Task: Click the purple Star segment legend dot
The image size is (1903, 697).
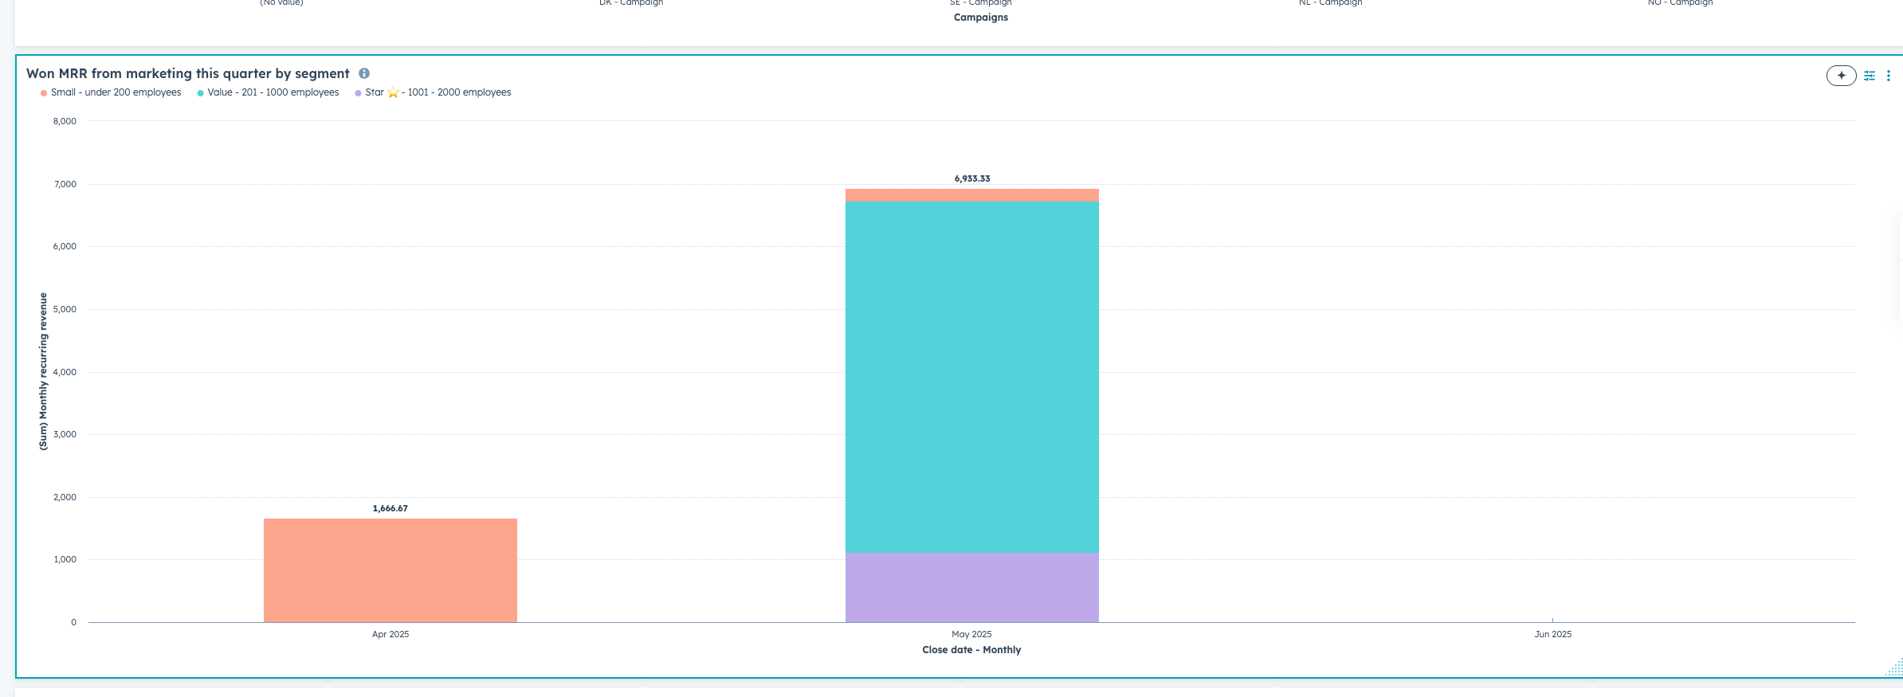Action: click(x=359, y=93)
